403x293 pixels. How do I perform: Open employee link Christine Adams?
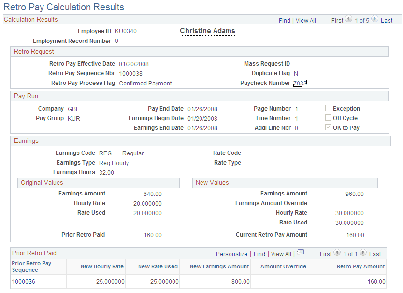pos(207,30)
